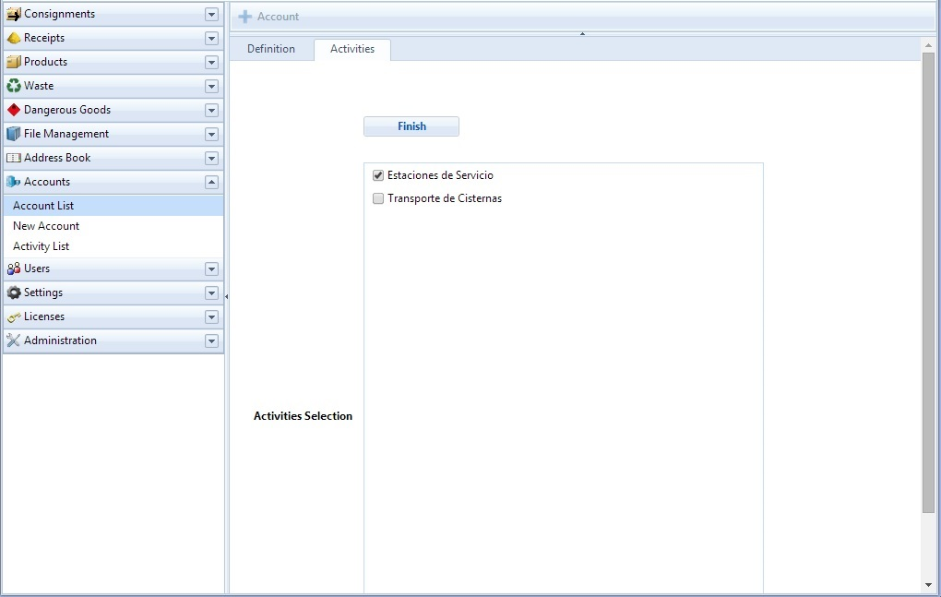941x597 pixels.
Task: Click the Finish button
Action: coord(411,126)
